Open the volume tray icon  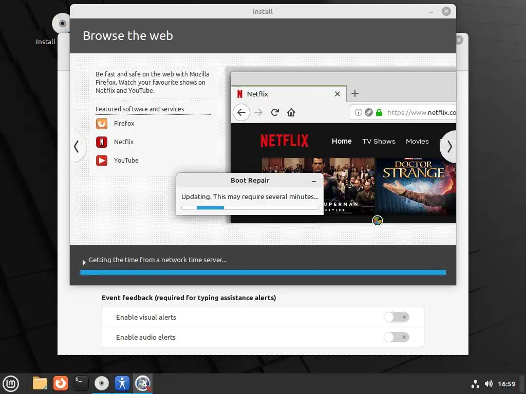pos(489,384)
